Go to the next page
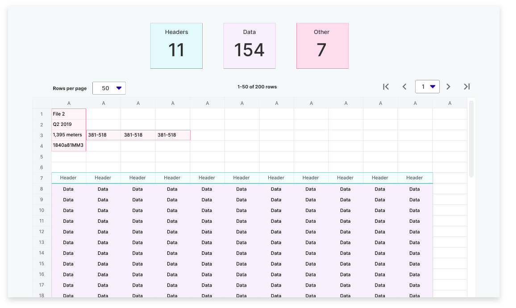Viewport: 516px width, 308px height. (449, 87)
